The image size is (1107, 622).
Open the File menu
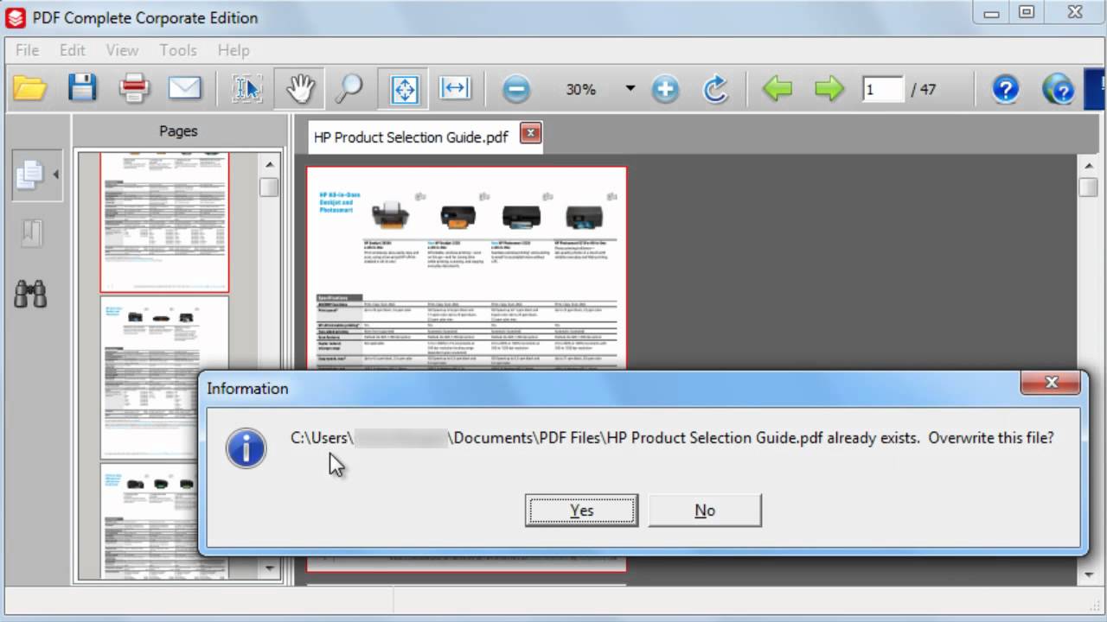coord(27,50)
